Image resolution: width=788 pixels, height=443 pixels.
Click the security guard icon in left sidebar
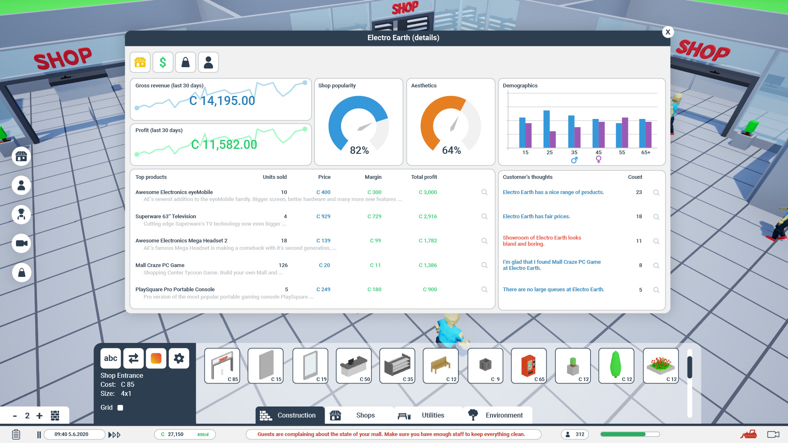(x=21, y=215)
